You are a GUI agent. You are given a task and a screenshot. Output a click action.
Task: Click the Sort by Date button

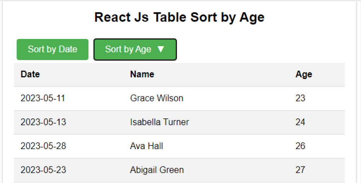(52, 49)
